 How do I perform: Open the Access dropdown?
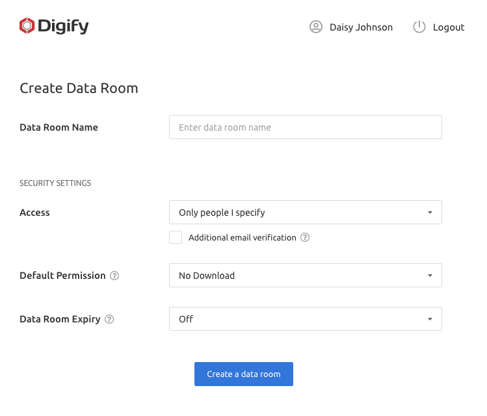pyautogui.click(x=305, y=213)
